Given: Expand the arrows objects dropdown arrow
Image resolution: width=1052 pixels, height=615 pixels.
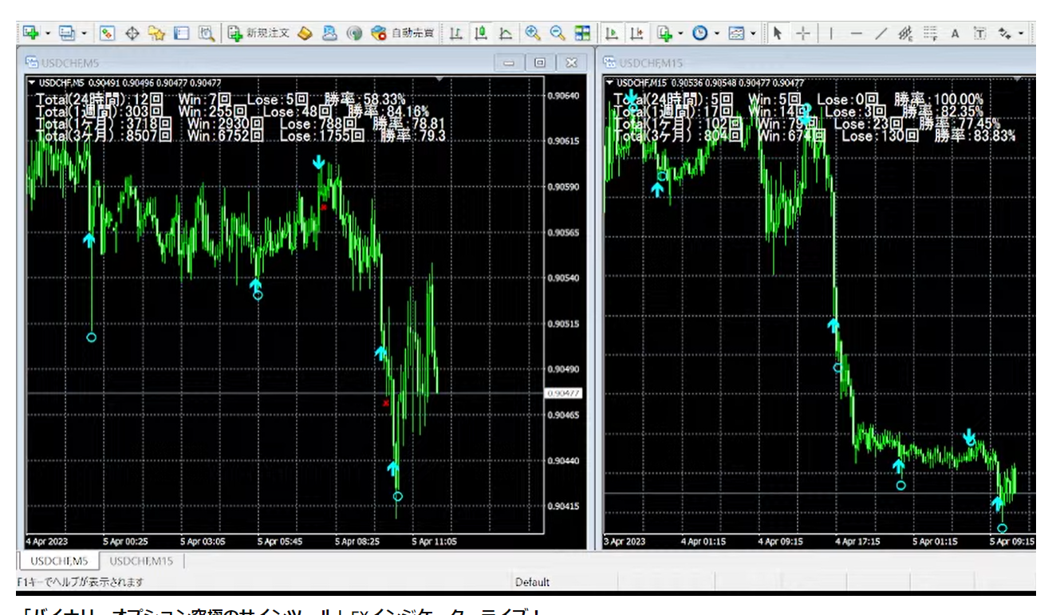Looking at the screenshot, I should (1020, 34).
